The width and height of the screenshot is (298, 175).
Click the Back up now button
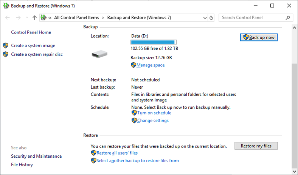[x=259, y=37]
